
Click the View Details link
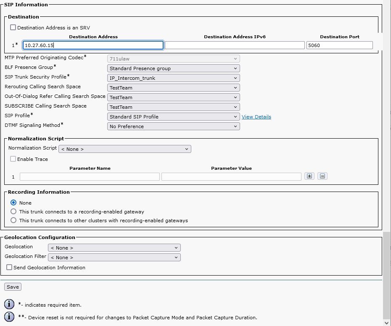click(x=256, y=117)
